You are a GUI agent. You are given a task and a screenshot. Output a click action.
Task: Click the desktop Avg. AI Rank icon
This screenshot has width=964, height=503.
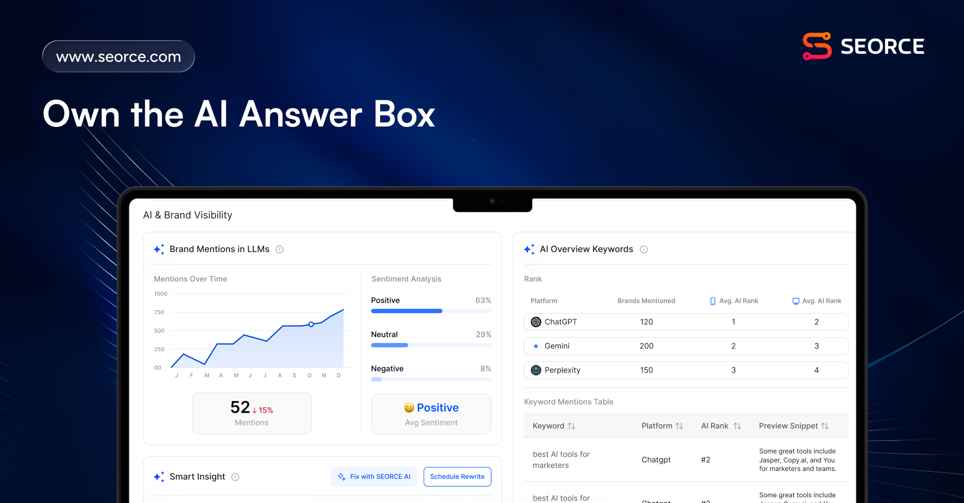[x=796, y=301]
